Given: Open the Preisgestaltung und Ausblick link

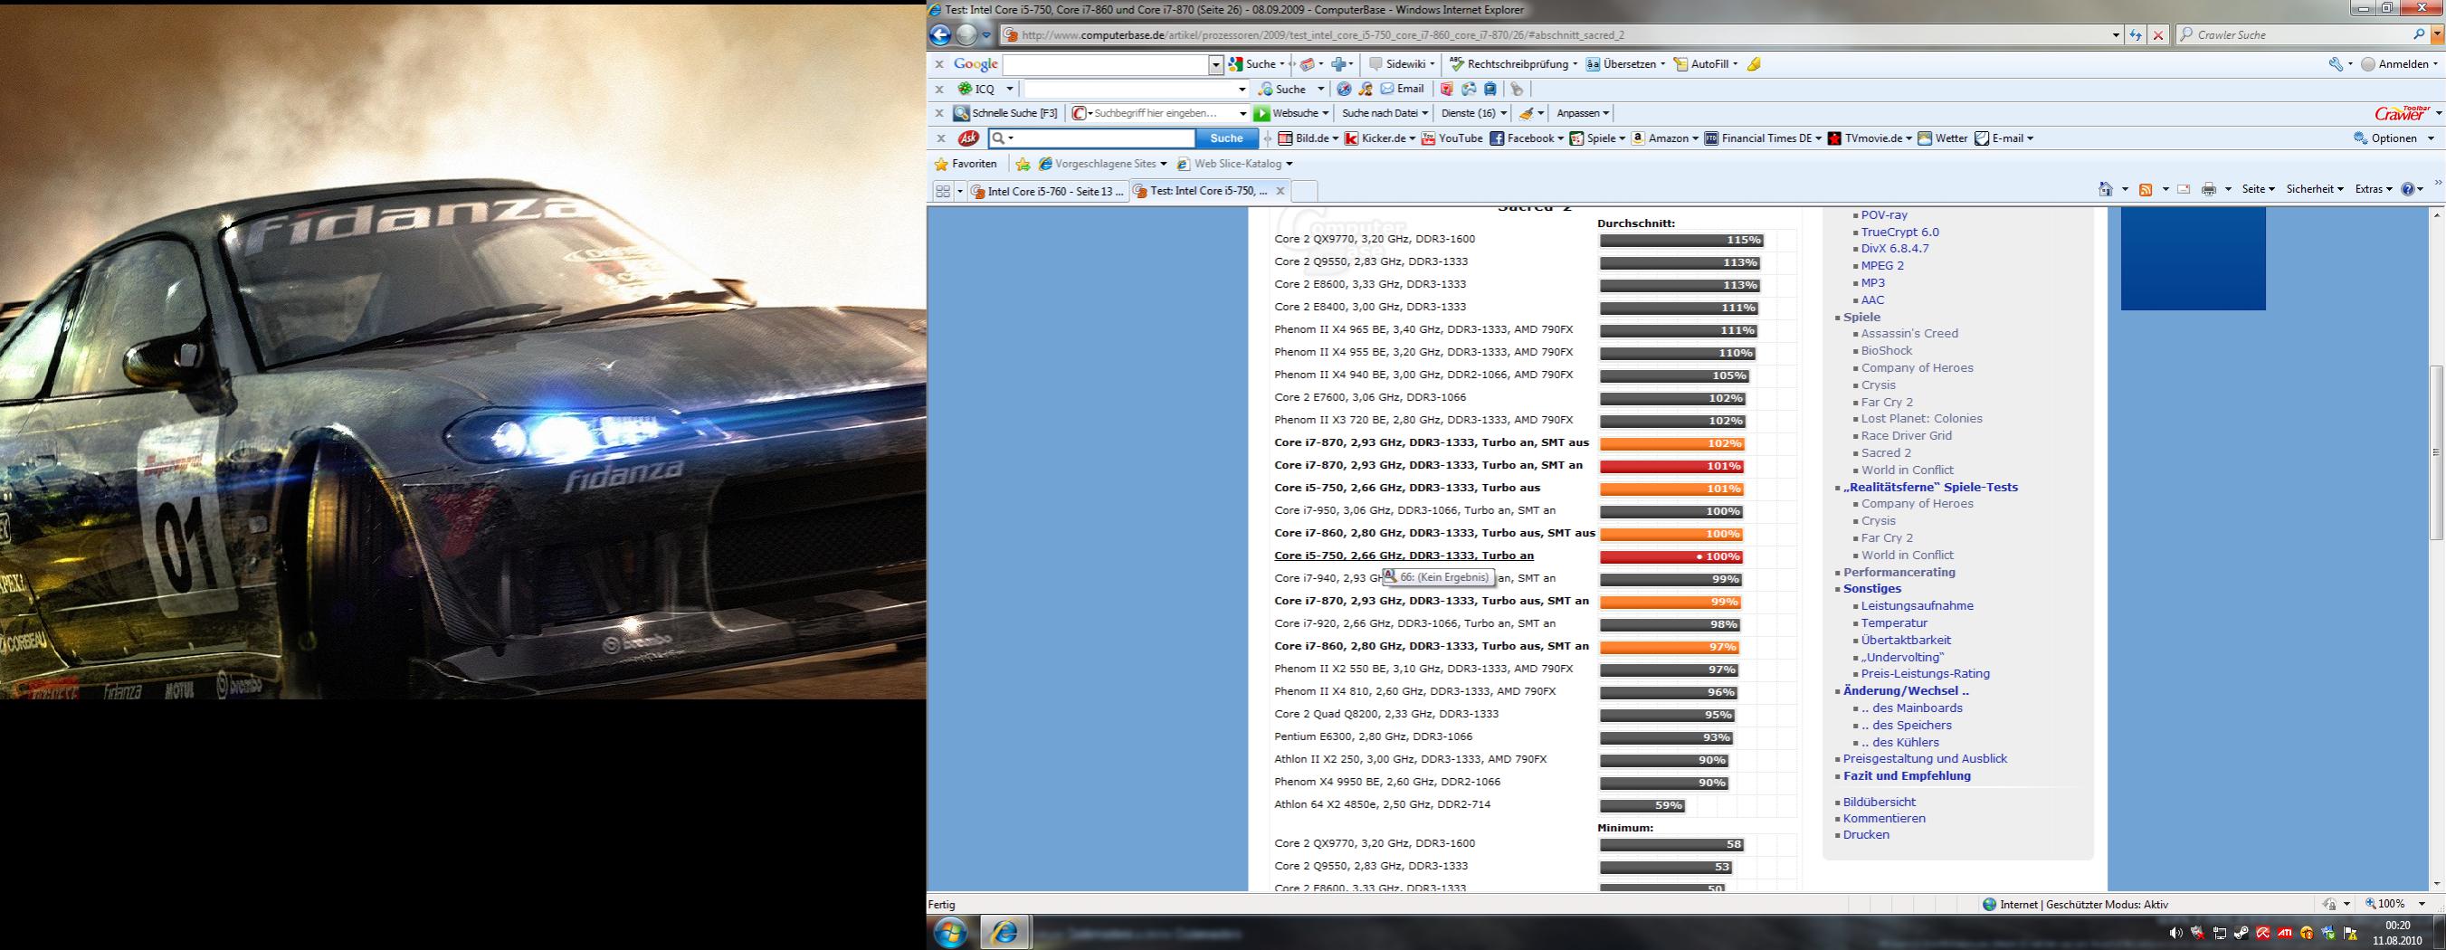Looking at the screenshot, I should [x=1925, y=759].
